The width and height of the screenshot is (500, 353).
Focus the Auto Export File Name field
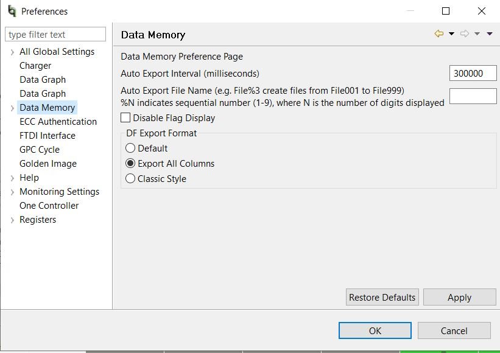(x=473, y=96)
